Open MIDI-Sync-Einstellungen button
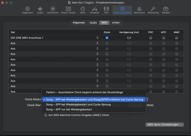Screen dimensions: 191x136 164,125
